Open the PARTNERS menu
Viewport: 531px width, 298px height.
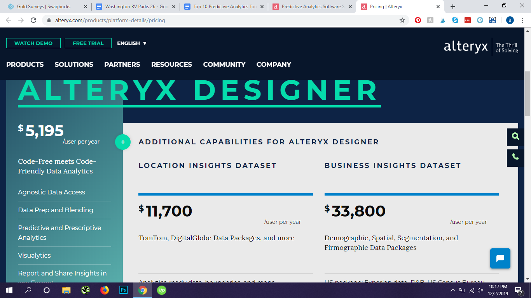tap(122, 64)
